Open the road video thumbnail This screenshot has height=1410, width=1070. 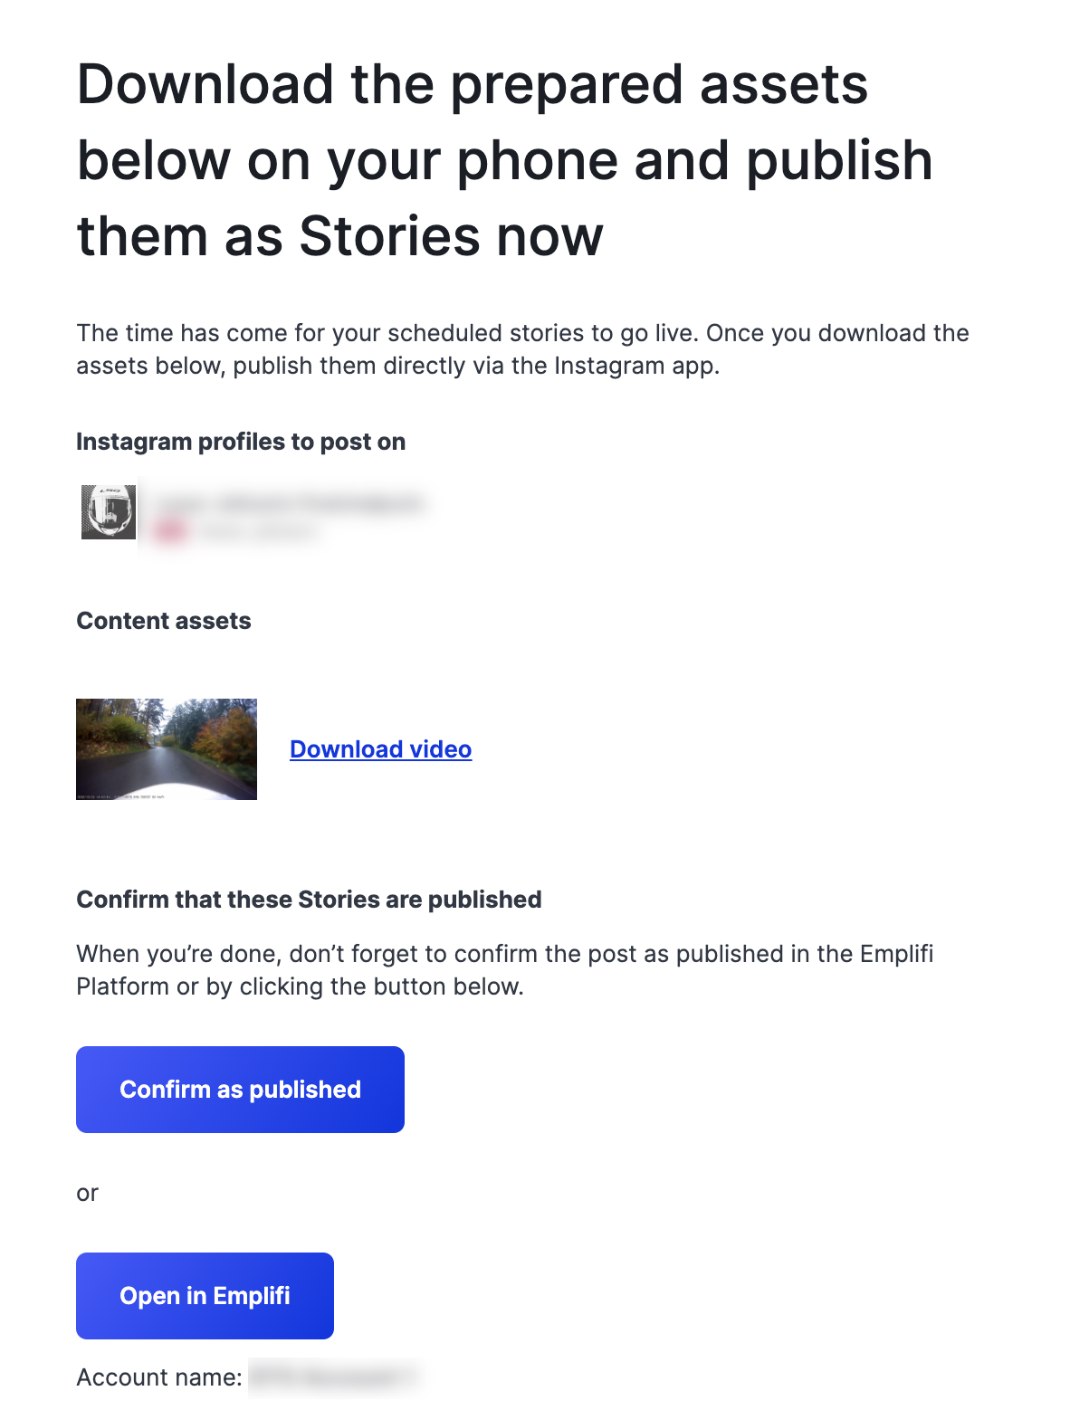click(167, 749)
